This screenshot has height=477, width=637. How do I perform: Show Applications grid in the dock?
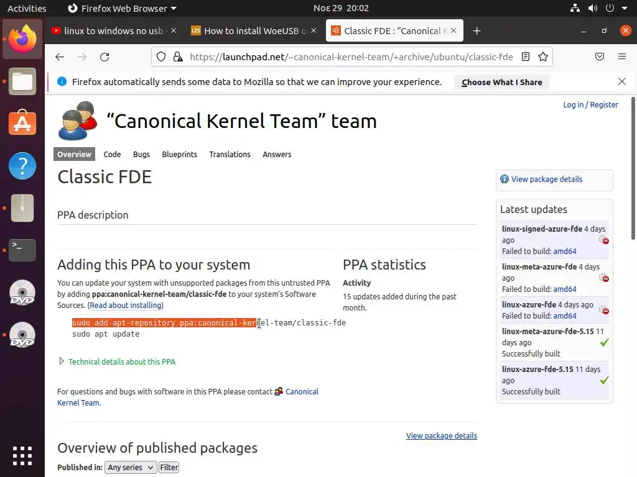tap(22, 455)
